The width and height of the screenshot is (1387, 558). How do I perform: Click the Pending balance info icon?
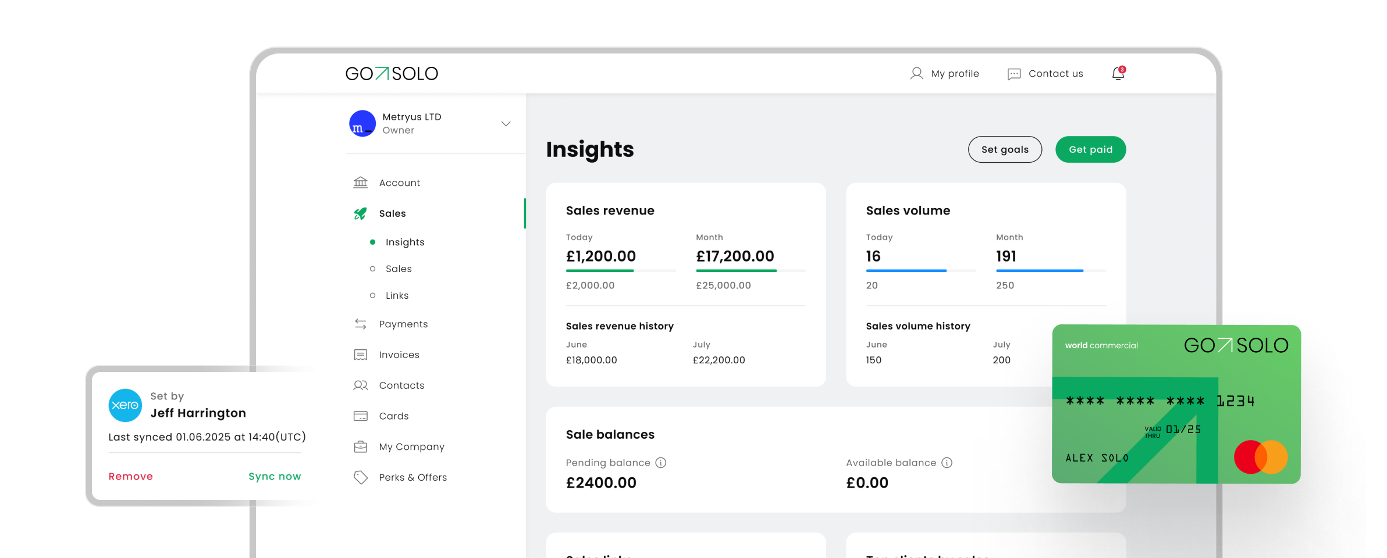pyautogui.click(x=661, y=463)
